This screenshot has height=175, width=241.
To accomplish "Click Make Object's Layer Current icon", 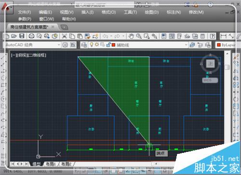I will click(x=192, y=45).
